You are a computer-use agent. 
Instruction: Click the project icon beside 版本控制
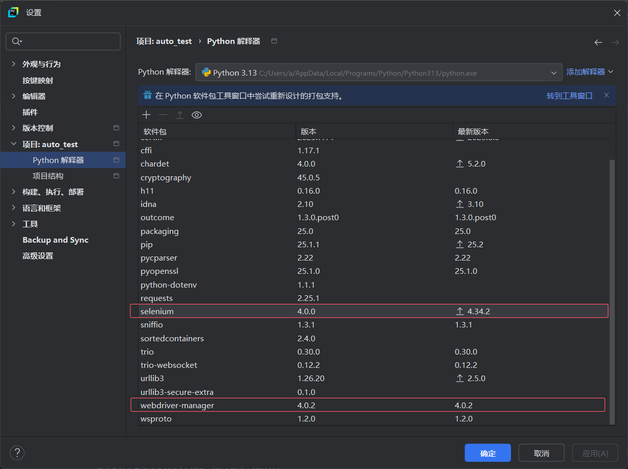click(x=116, y=128)
